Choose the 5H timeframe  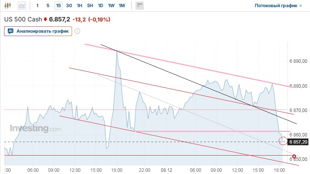click(90, 6)
